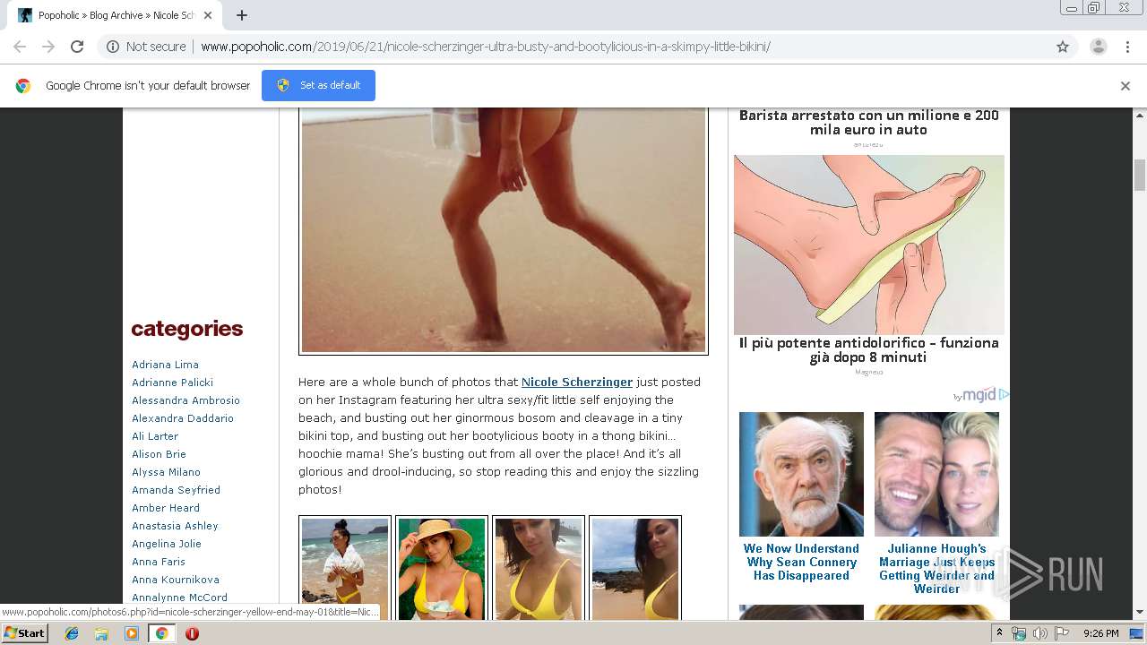
Task: Open the Barista arrestato ad headline
Action: [869, 123]
